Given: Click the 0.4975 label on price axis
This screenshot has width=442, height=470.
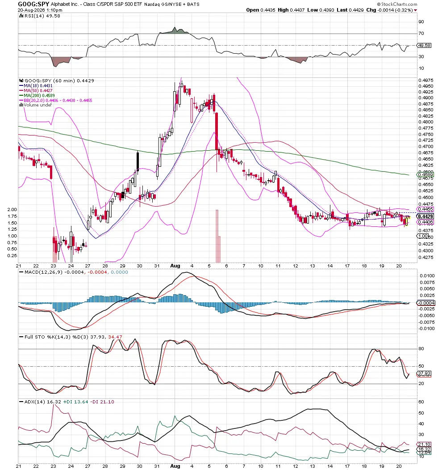Looking at the screenshot, I should (426, 80).
